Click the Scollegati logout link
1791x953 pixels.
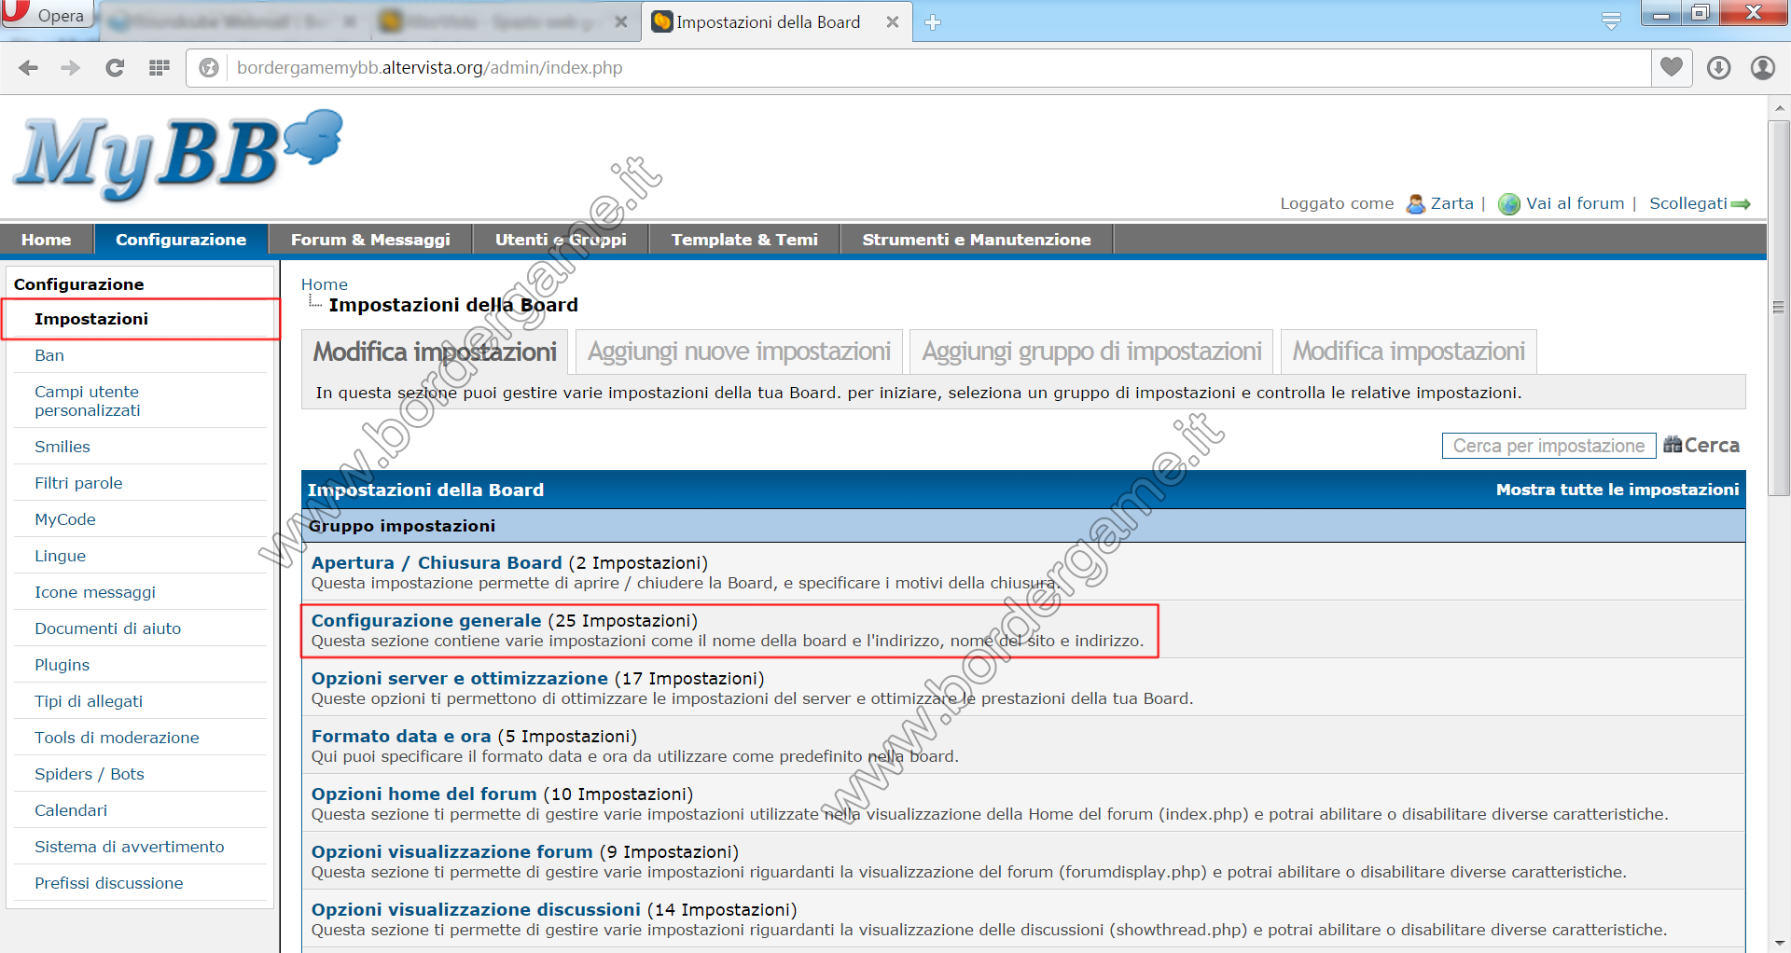click(x=1688, y=203)
